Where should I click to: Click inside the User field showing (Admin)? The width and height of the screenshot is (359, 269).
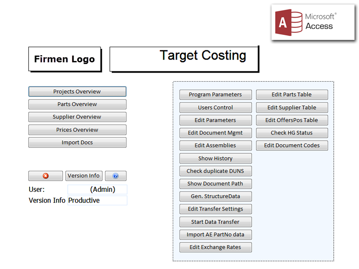[97, 189]
